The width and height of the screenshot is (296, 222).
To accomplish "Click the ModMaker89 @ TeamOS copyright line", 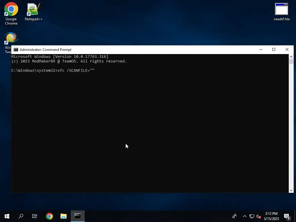I will tap(69, 61).
